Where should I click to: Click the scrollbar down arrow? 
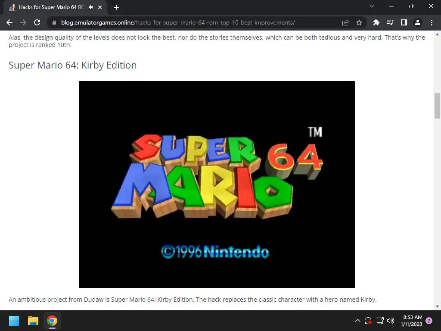click(x=437, y=306)
